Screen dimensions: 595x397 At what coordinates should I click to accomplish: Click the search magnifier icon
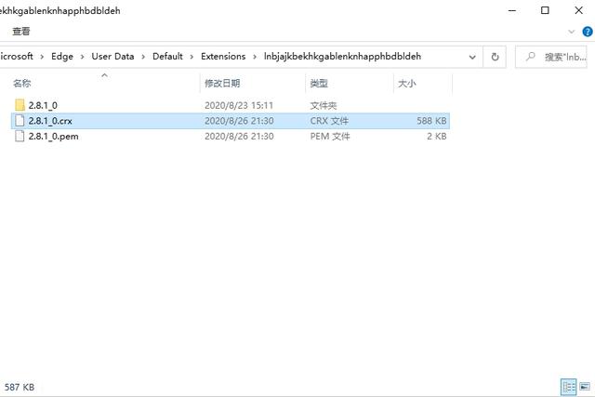pyautogui.click(x=531, y=57)
